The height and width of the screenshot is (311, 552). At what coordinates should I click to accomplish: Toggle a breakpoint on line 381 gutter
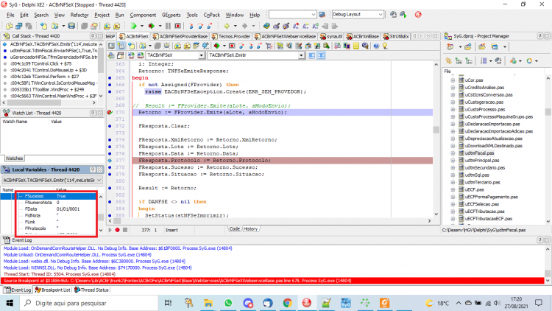[110, 188]
